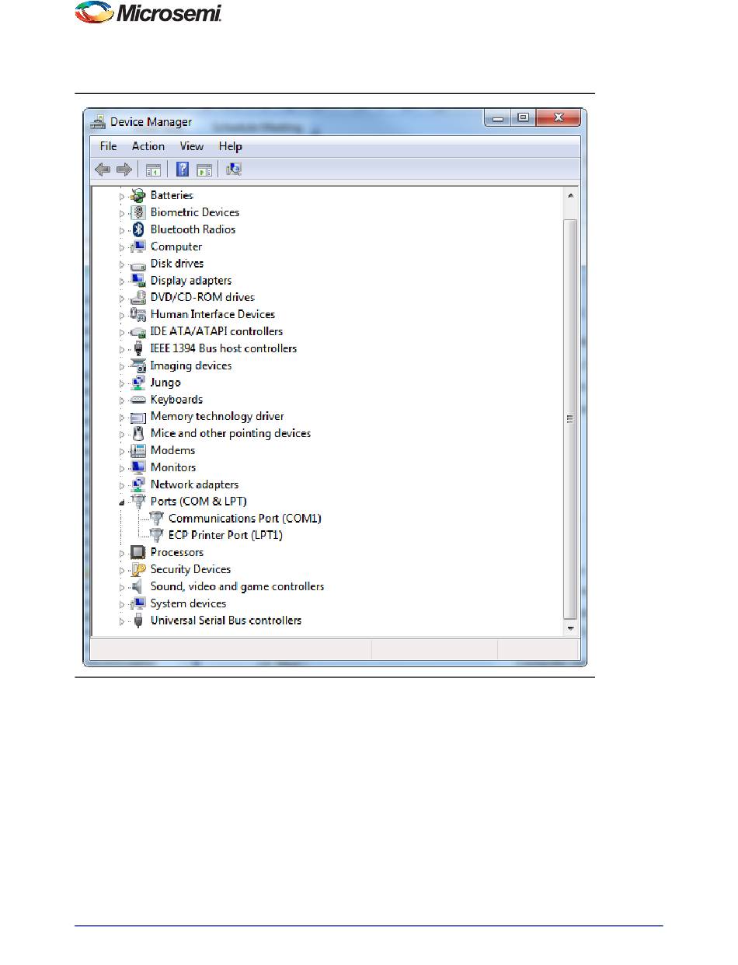Select the DVD/CD-ROM drives icon
This screenshot has width=738, height=965.
138,297
